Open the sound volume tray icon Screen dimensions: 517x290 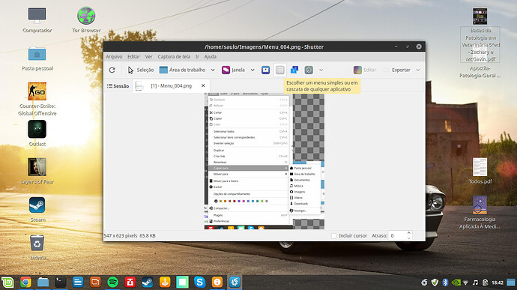click(475, 283)
